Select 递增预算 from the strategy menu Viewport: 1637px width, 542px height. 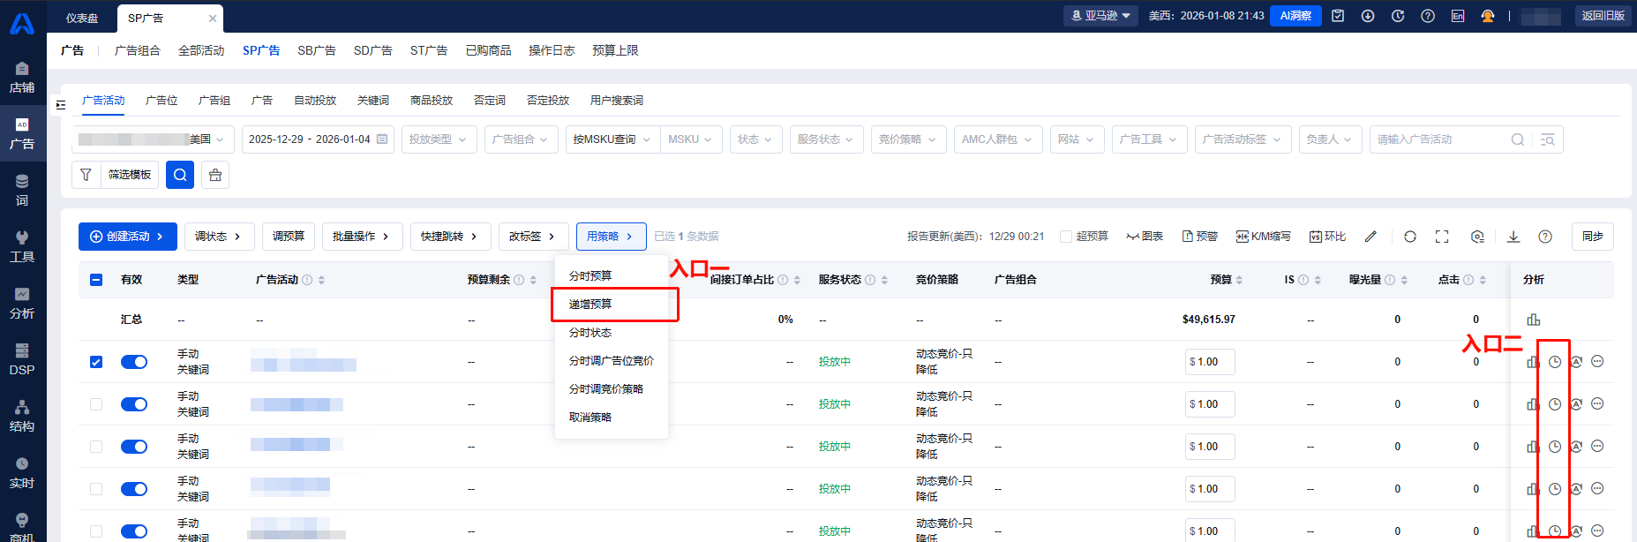tap(590, 305)
